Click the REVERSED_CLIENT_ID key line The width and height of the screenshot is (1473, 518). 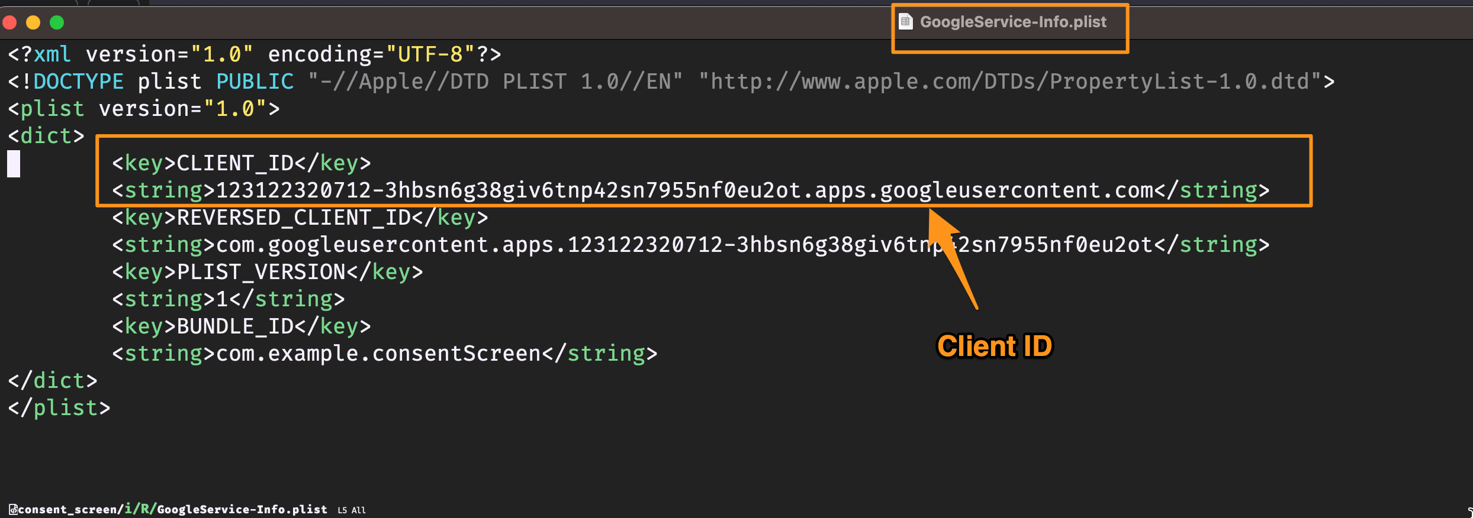coord(300,218)
